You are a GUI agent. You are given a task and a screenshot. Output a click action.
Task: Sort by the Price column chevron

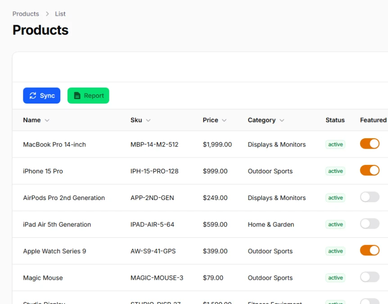224,120
